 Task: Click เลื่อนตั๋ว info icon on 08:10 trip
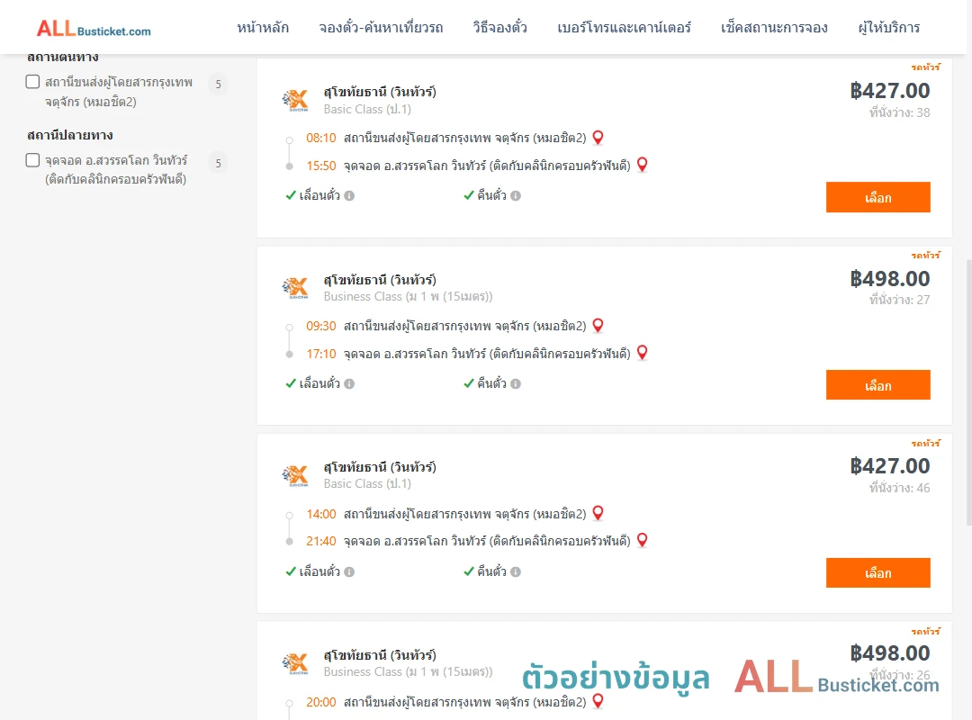point(349,196)
